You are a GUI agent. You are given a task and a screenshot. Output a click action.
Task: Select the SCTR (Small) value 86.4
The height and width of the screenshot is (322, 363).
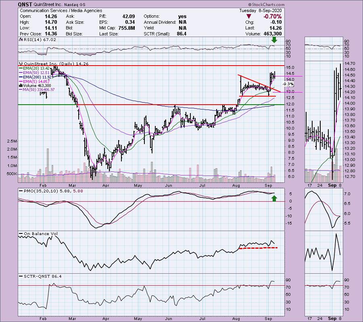181,34
